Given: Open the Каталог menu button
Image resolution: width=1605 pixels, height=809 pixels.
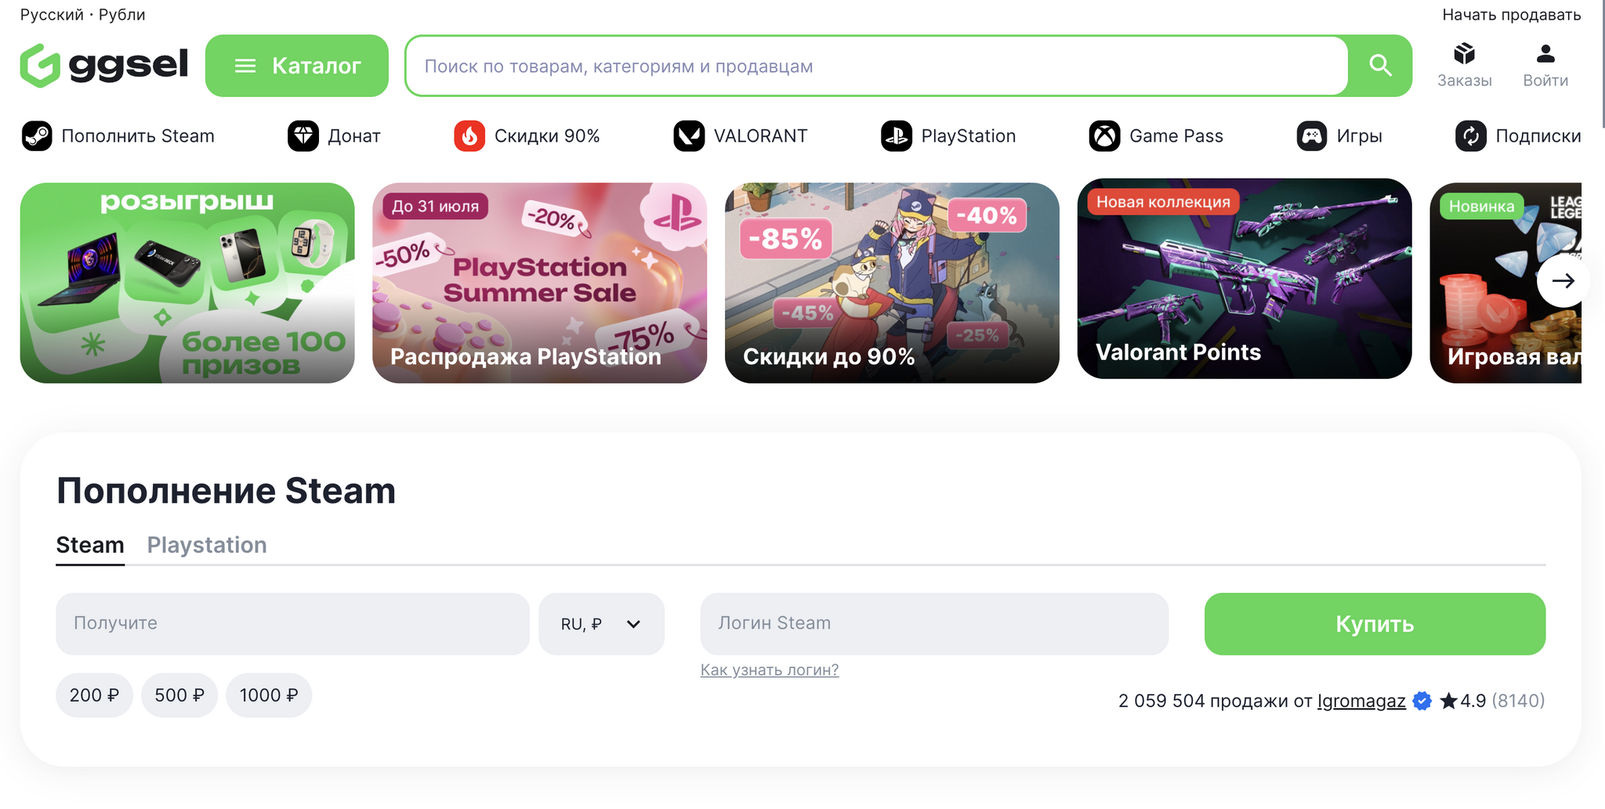Looking at the screenshot, I should 297,66.
